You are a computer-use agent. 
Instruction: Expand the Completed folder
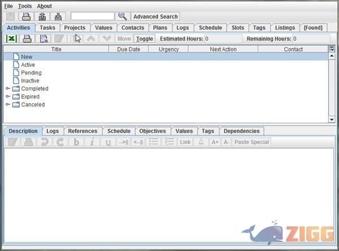[x=8, y=89]
